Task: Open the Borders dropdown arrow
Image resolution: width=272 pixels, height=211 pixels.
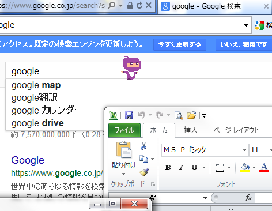Action: pos(229,168)
